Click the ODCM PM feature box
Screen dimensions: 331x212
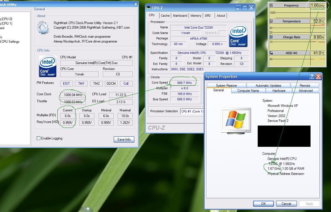coord(111,84)
